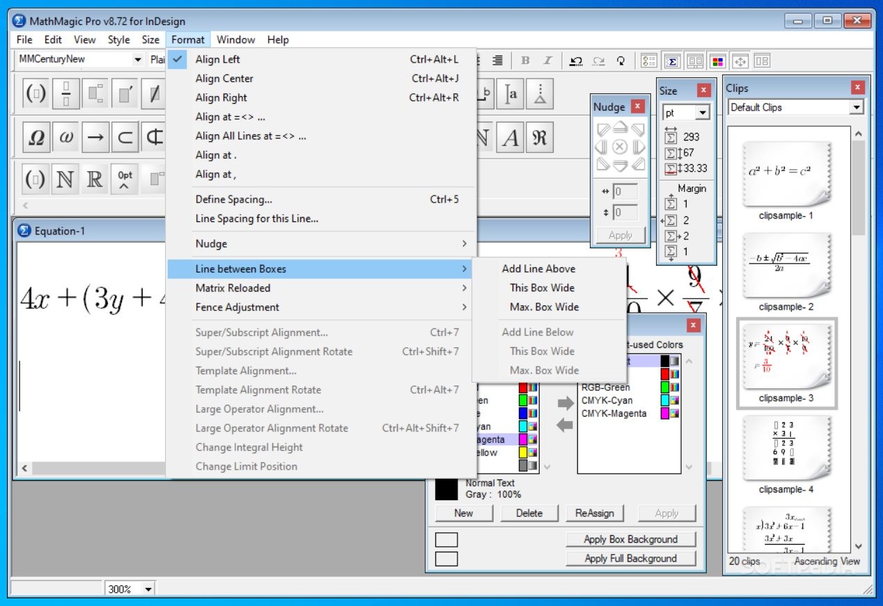Expand the Matrix Reloaded submenu

(322, 288)
